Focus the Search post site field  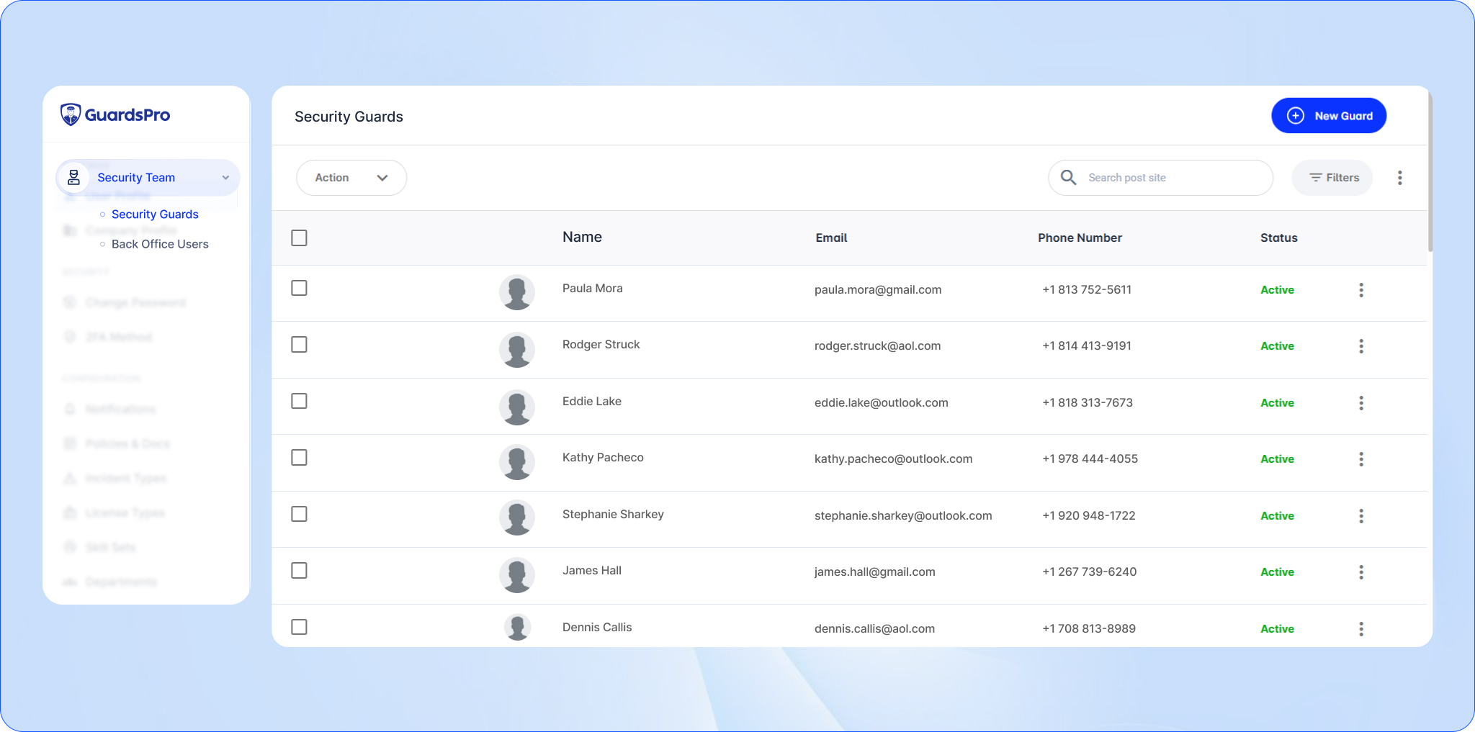pyautogui.click(x=1160, y=178)
